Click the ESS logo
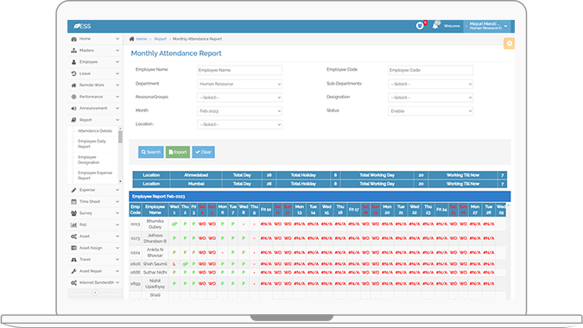The height and width of the screenshot is (328, 583). (82, 26)
